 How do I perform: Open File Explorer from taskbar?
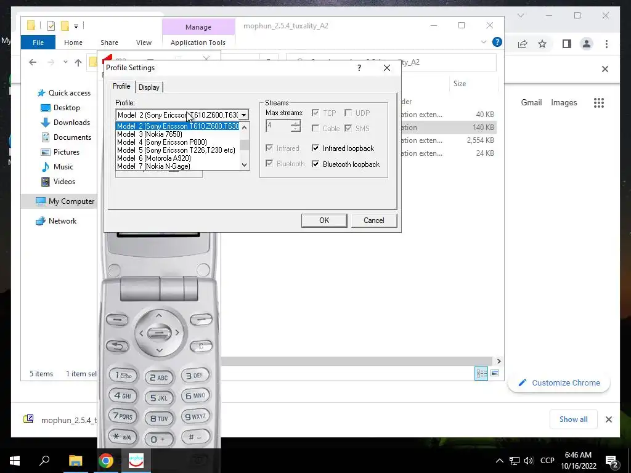75,461
